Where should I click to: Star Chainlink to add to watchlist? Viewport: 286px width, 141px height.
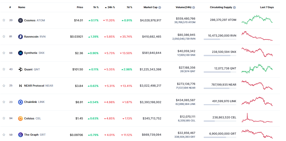(4, 102)
